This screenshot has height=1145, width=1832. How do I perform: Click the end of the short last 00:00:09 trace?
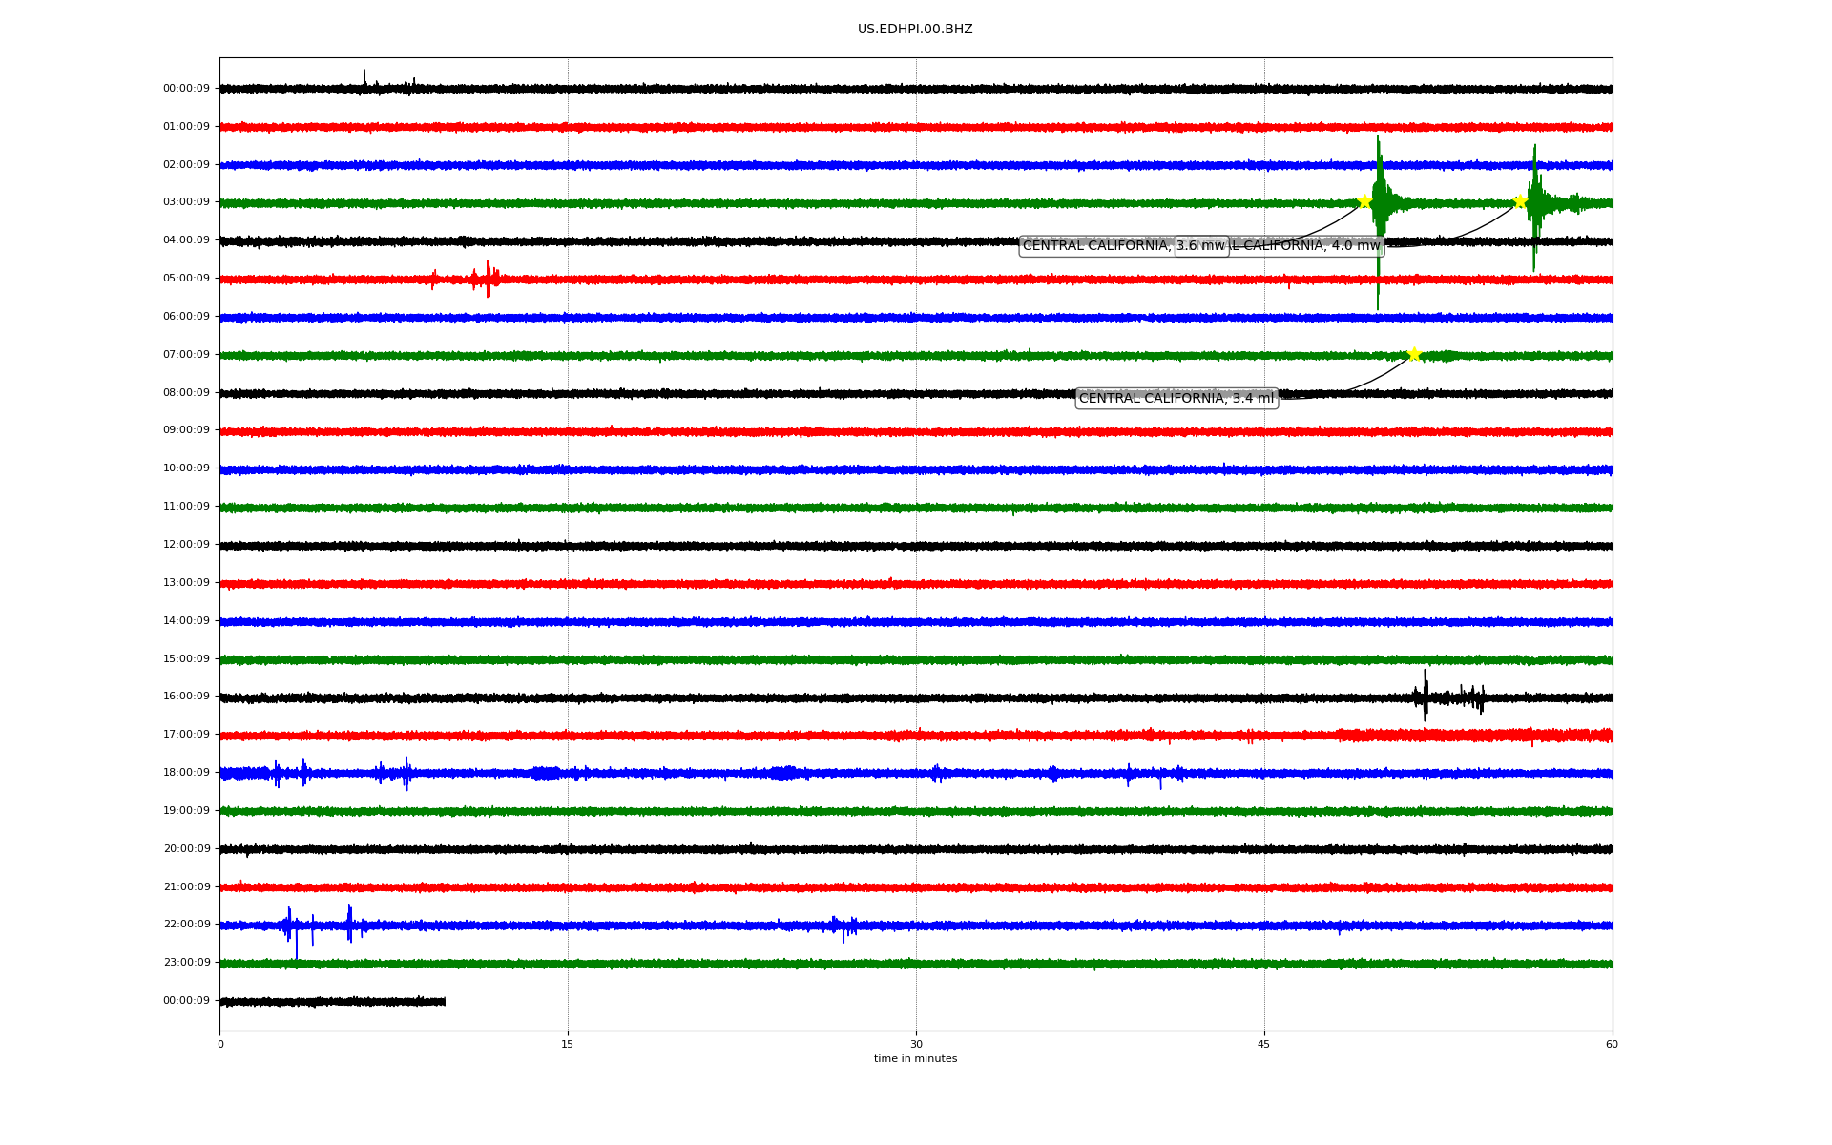[x=444, y=1001]
